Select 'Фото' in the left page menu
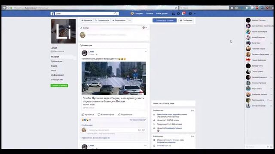The image size is (275, 154). [53, 70]
